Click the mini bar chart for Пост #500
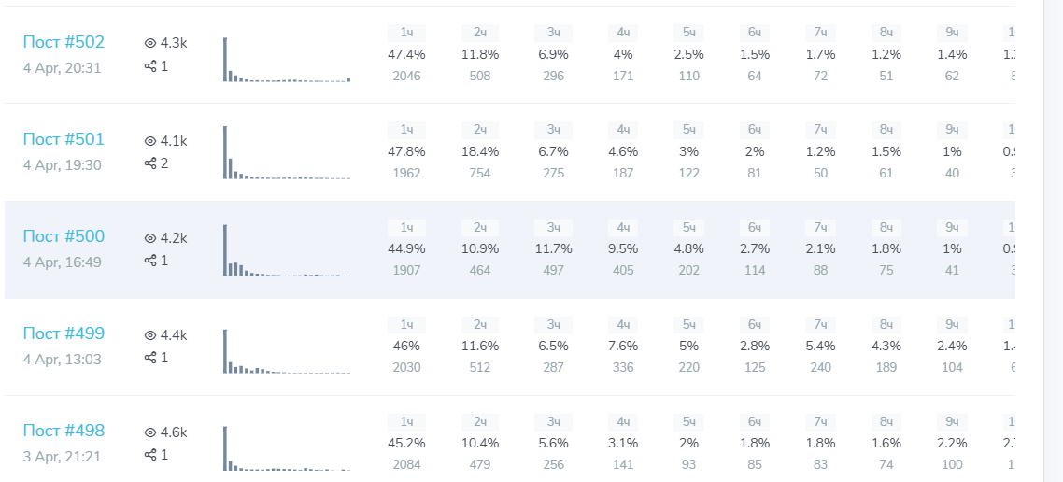1063x482 pixels. pyautogui.click(x=286, y=250)
